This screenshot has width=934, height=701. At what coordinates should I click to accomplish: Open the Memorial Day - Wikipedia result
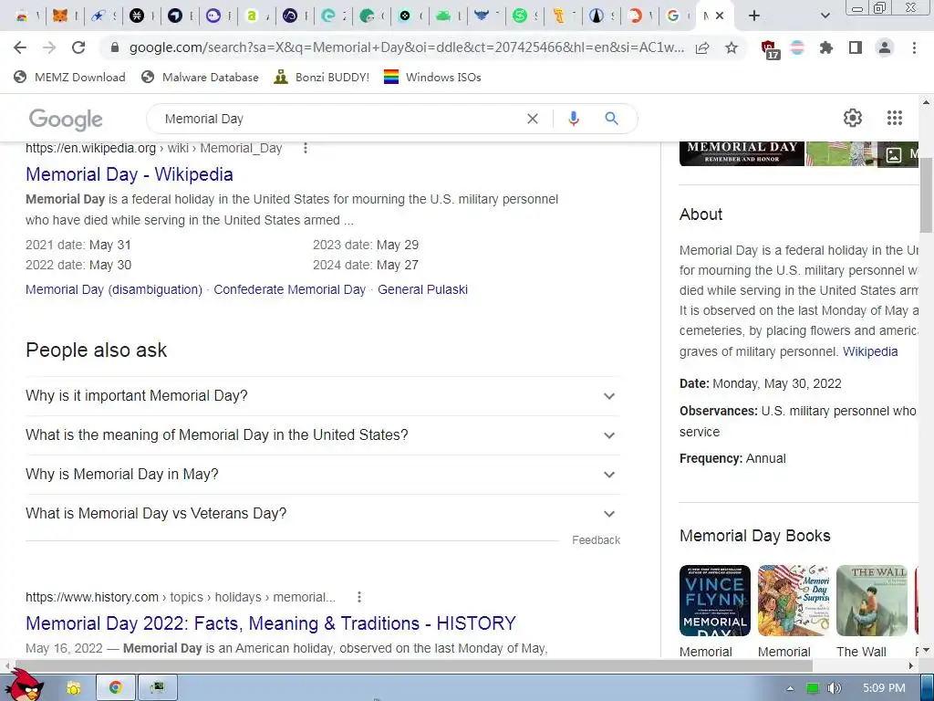[130, 174]
